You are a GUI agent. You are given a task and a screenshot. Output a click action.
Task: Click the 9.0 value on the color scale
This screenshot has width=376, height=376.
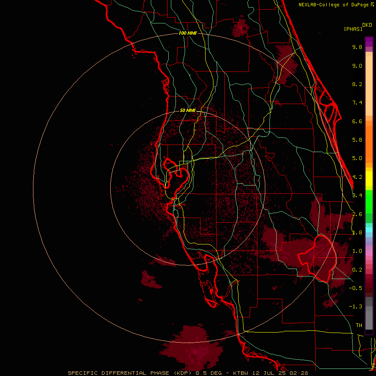[x=357, y=66]
